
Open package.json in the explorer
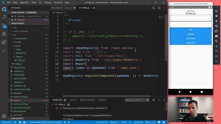(20, 111)
